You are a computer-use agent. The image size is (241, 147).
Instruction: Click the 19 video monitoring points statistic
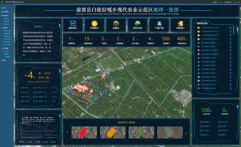(88, 40)
